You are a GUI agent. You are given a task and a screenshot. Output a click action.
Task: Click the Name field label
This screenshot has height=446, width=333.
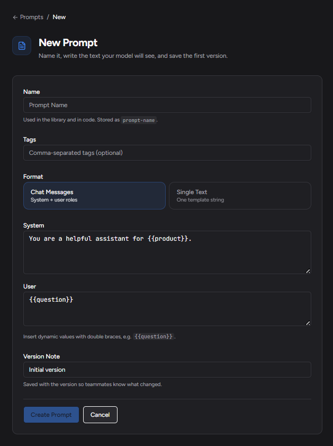click(32, 92)
